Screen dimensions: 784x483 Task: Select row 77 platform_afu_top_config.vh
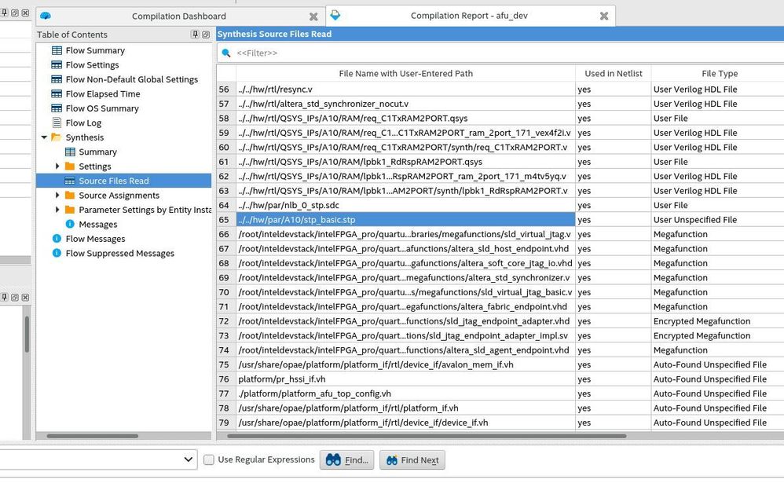pos(405,394)
